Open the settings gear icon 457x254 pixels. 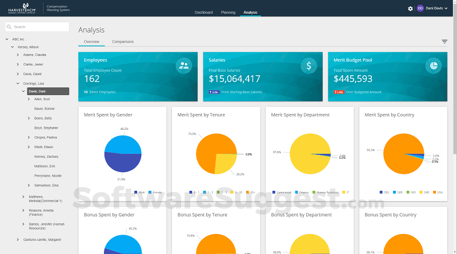[x=410, y=9]
